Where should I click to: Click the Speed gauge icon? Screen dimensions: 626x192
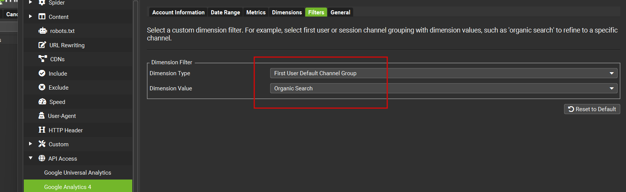[x=42, y=102]
